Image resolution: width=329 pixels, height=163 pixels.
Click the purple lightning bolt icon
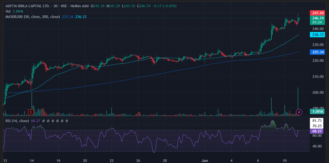(299, 112)
